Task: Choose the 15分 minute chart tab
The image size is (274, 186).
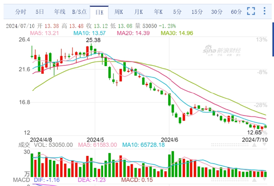Action: tap(197, 12)
